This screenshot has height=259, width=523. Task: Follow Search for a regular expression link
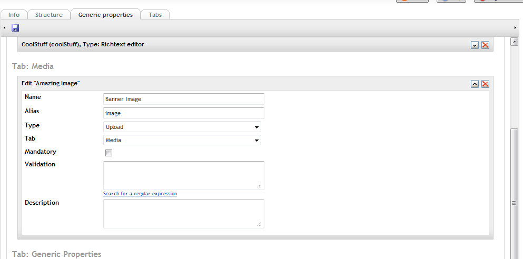coord(140,194)
